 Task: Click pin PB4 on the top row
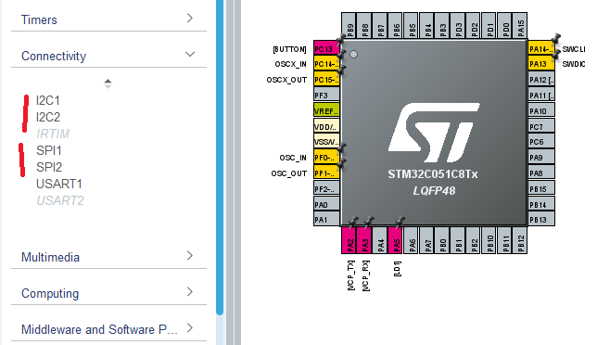[426, 26]
